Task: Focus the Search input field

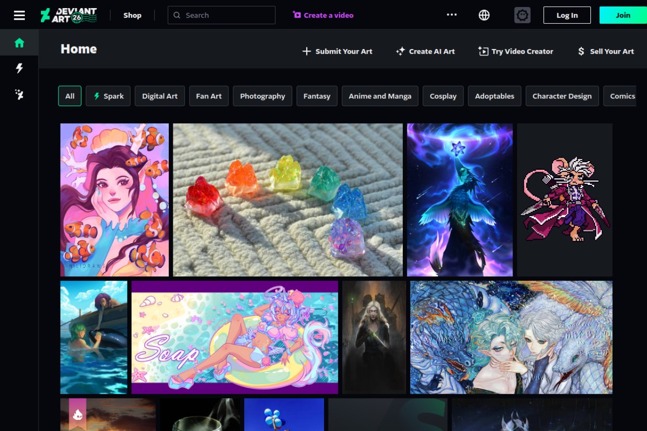Action: pos(221,15)
